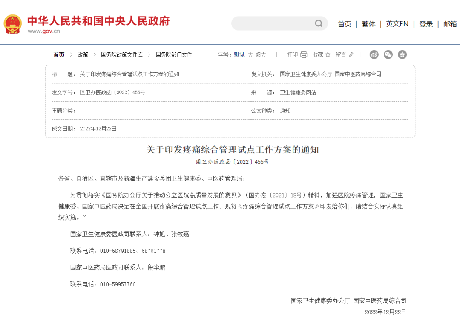Image resolution: width=460 pixels, height=320 pixels.
Task: Share the page via WeChat icon
Action: coord(388,54)
